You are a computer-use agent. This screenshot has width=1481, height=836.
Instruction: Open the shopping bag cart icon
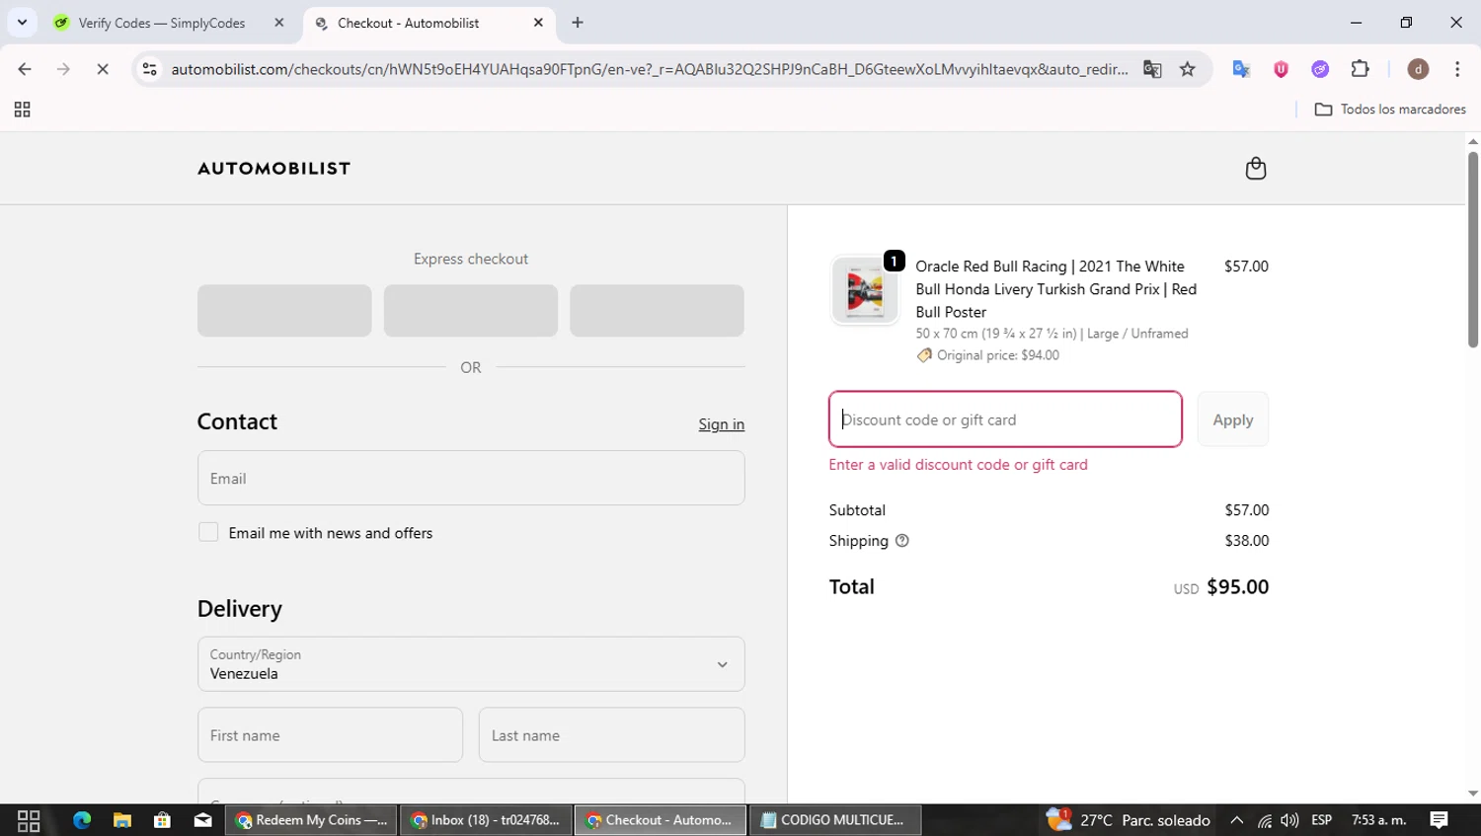(x=1255, y=168)
